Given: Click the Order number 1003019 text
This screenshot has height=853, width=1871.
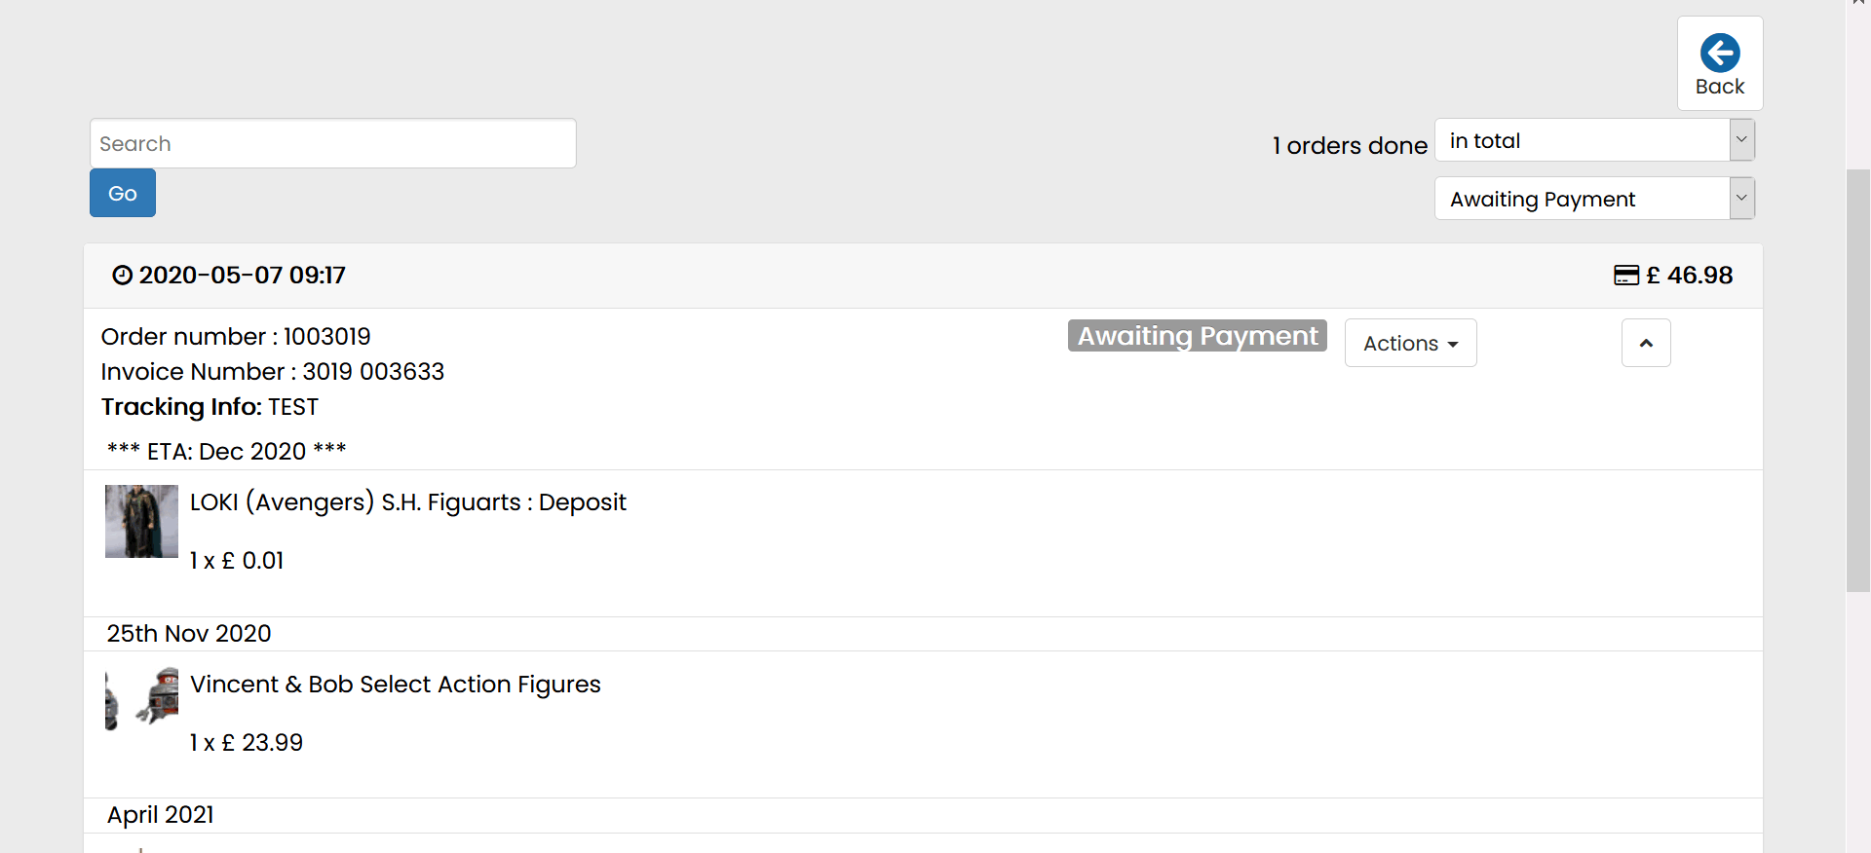Looking at the screenshot, I should (x=236, y=337).
